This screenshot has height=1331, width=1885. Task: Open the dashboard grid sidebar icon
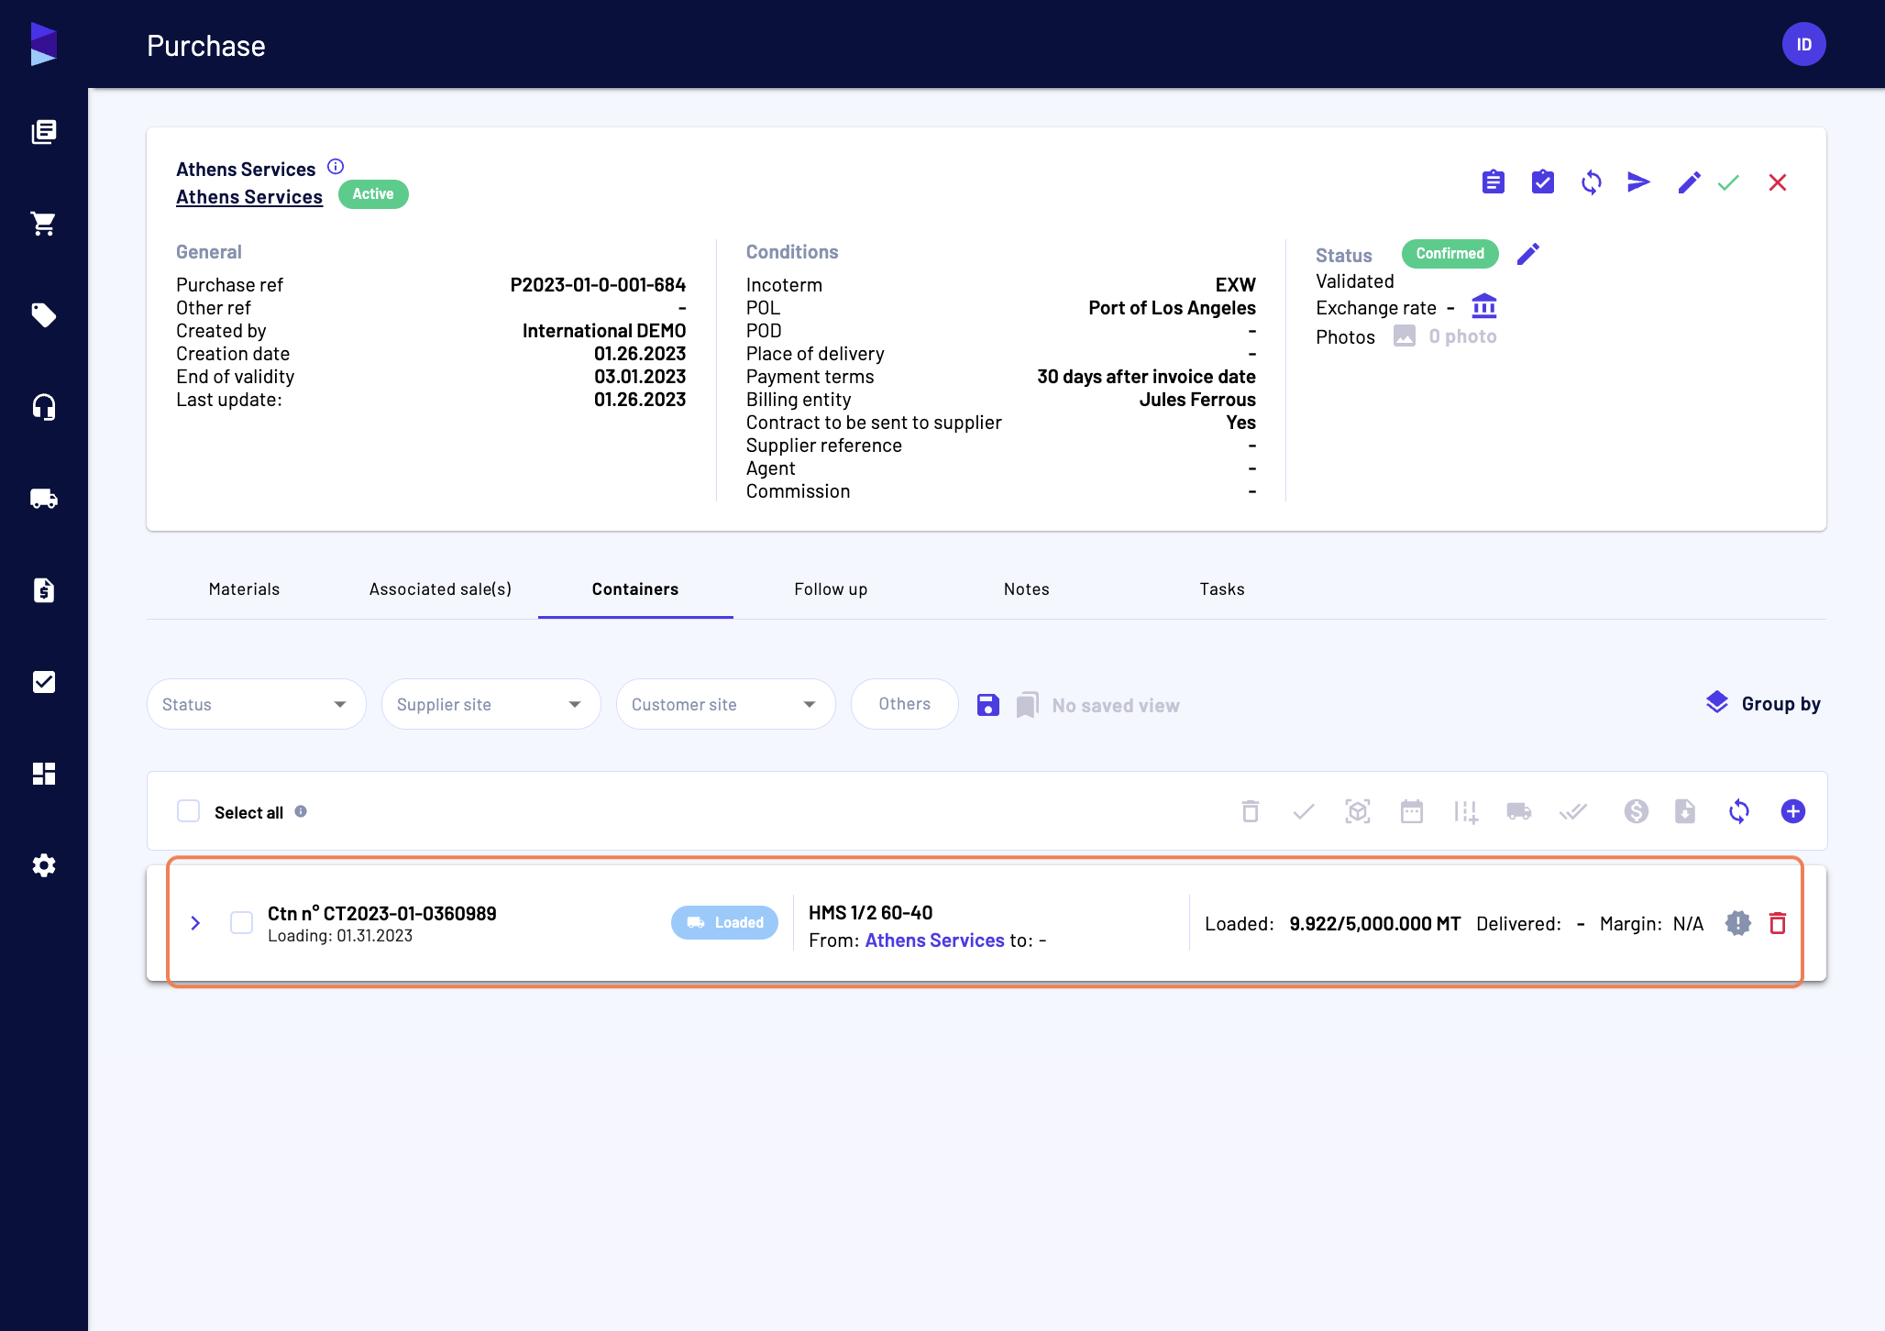click(x=43, y=773)
